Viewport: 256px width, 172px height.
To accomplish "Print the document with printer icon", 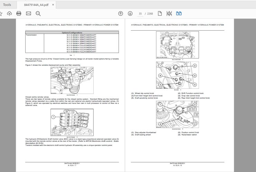I will pyautogui.click(x=19, y=13).
